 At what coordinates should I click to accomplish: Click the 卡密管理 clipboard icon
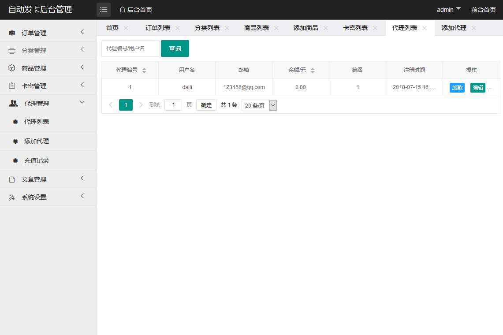(x=12, y=86)
